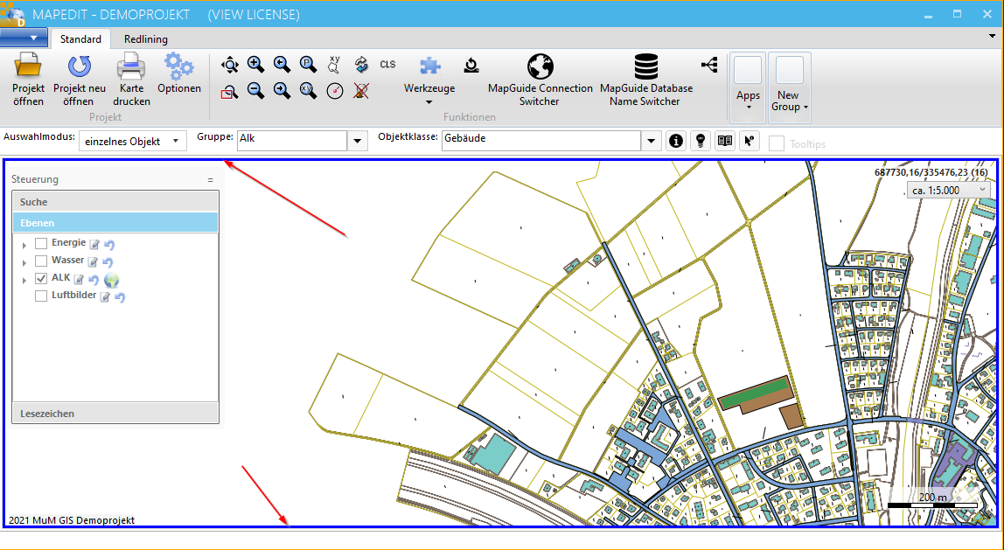This screenshot has width=1004, height=550.
Task: Toggle the Tooltips checkbox
Action: 776,143
